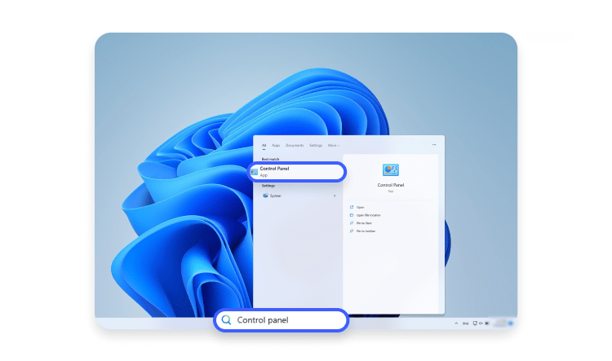Open the Control Panel best match result

click(297, 172)
